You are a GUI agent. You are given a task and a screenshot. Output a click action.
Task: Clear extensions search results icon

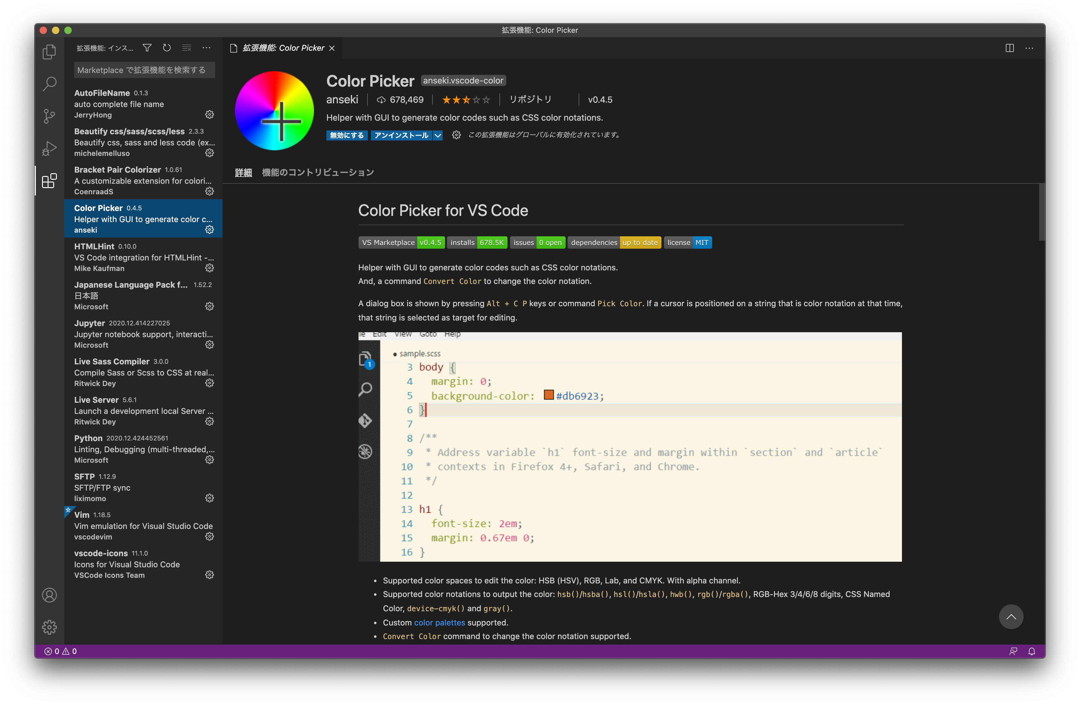[x=186, y=48]
